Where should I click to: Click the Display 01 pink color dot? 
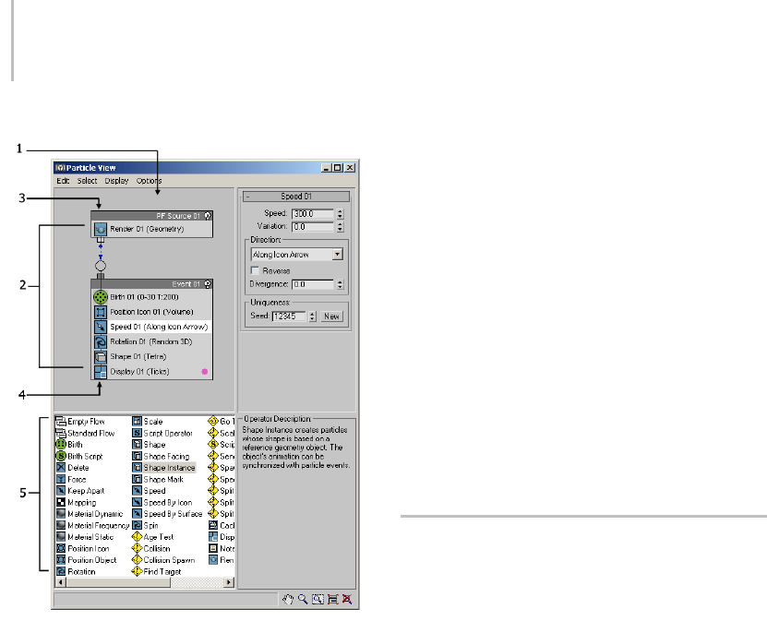click(x=205, y=372)
